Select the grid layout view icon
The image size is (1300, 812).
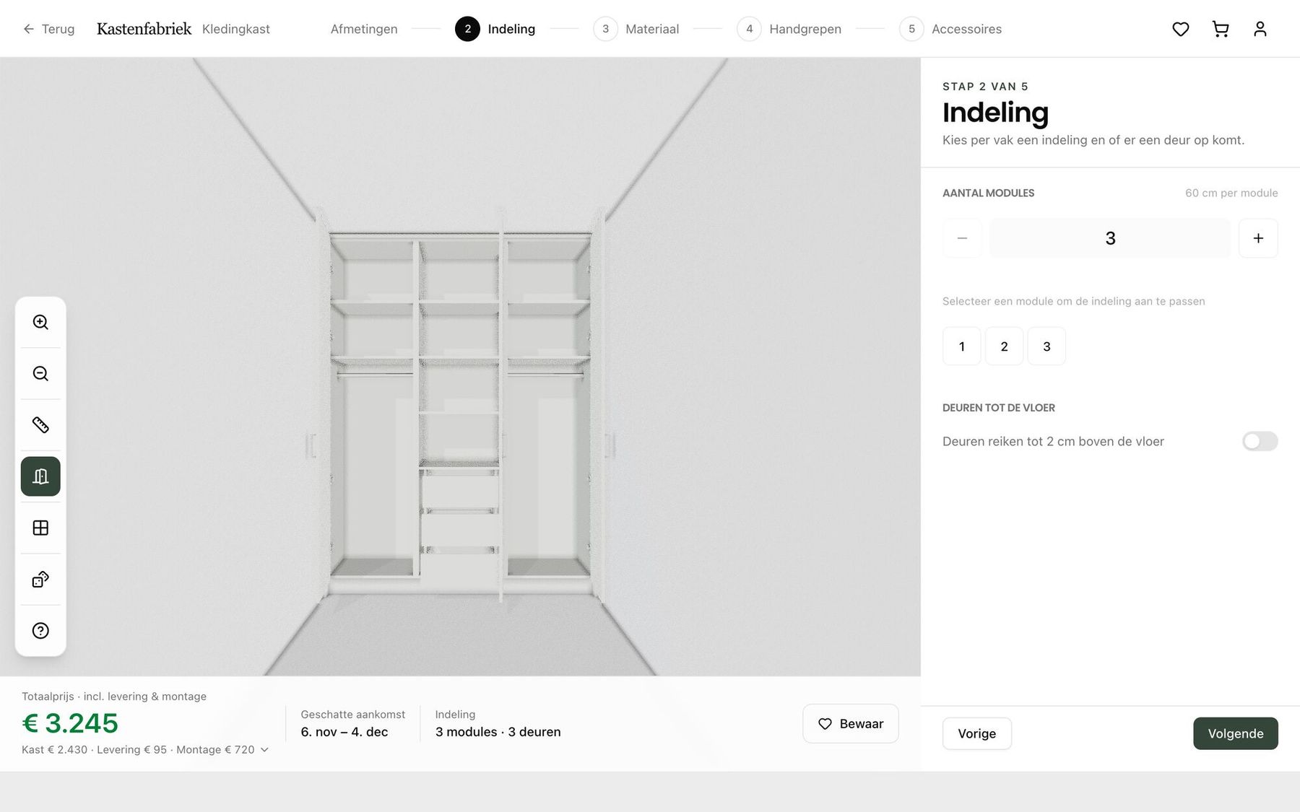[x=40, y=528]
